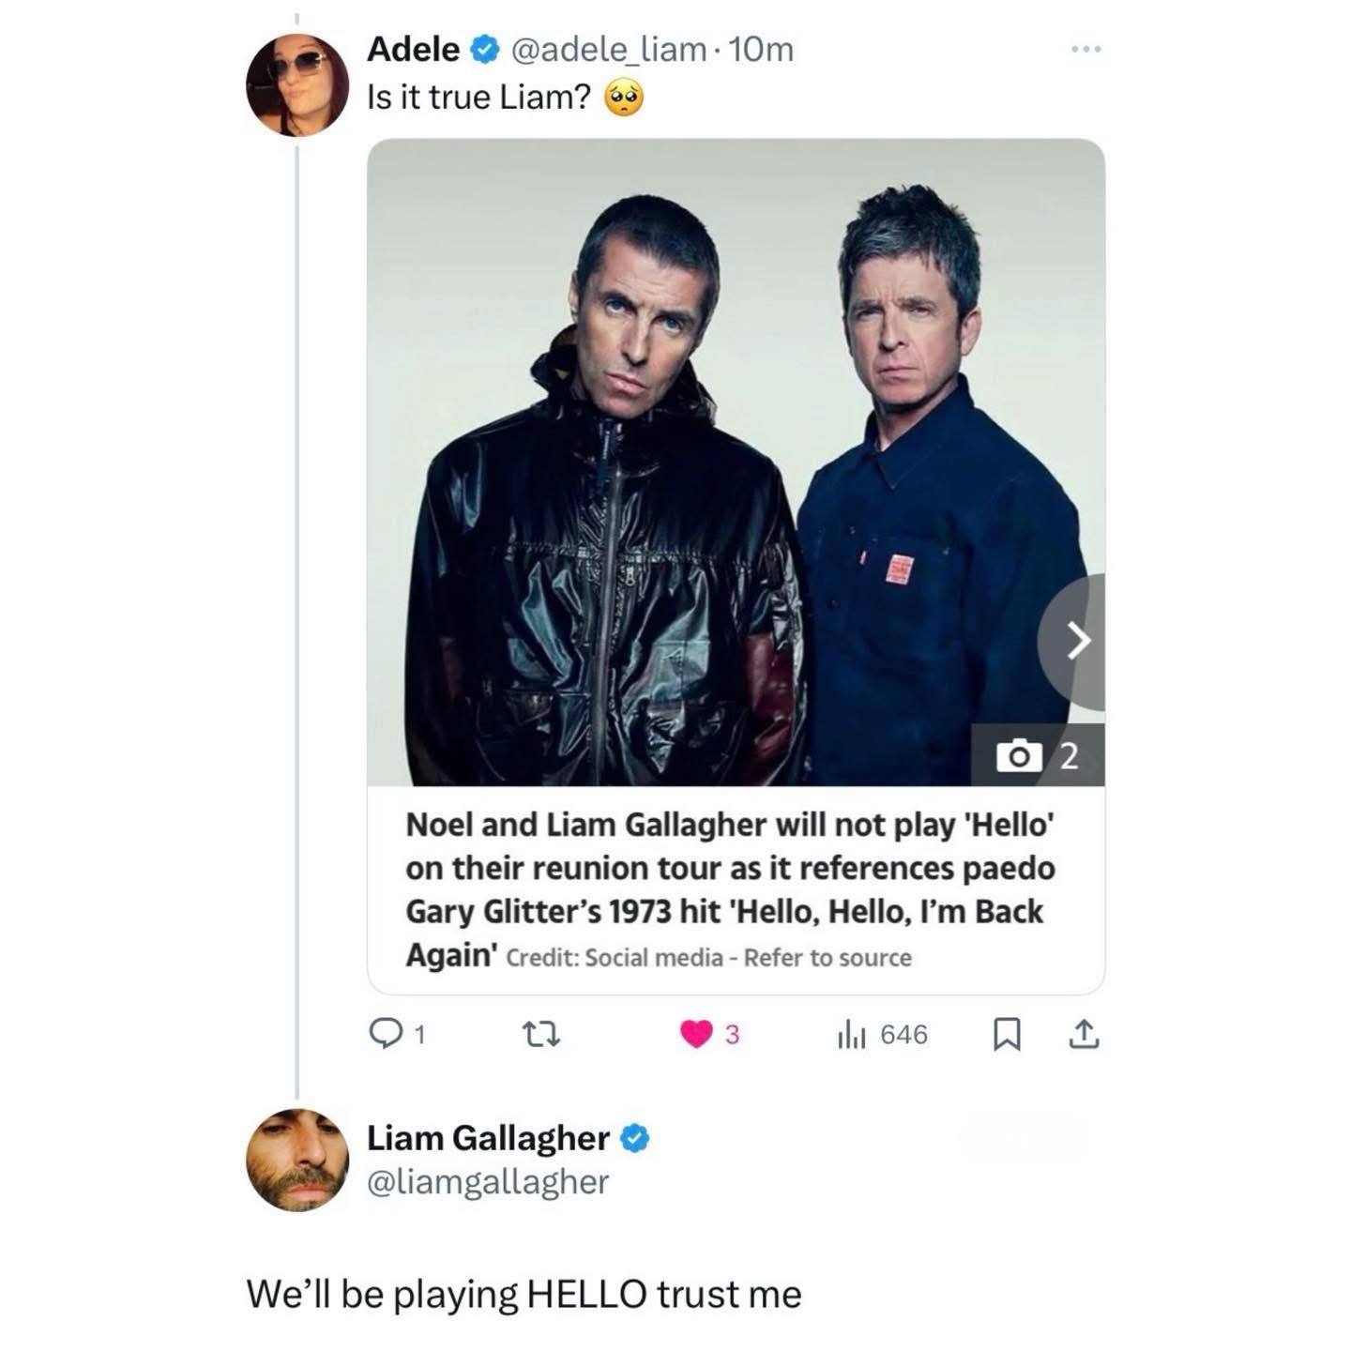Open the three-dot more options menu
The height and width of the screenshot is (1351, 1351).
click(x=1085, y=49)
